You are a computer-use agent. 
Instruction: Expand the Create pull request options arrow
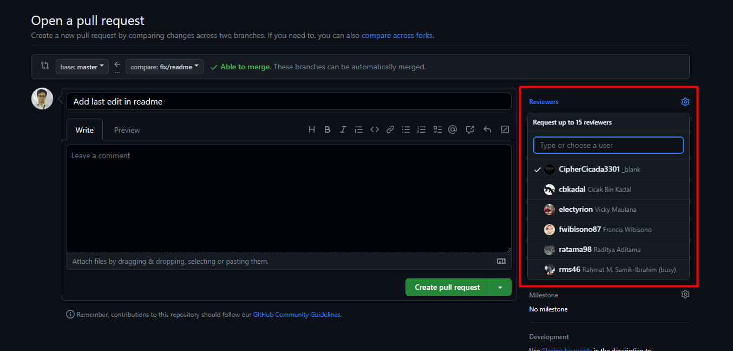coord(500,288)
